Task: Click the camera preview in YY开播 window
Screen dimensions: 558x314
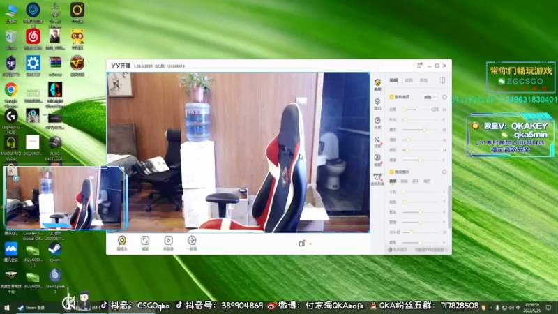Action: click(239, 152)
